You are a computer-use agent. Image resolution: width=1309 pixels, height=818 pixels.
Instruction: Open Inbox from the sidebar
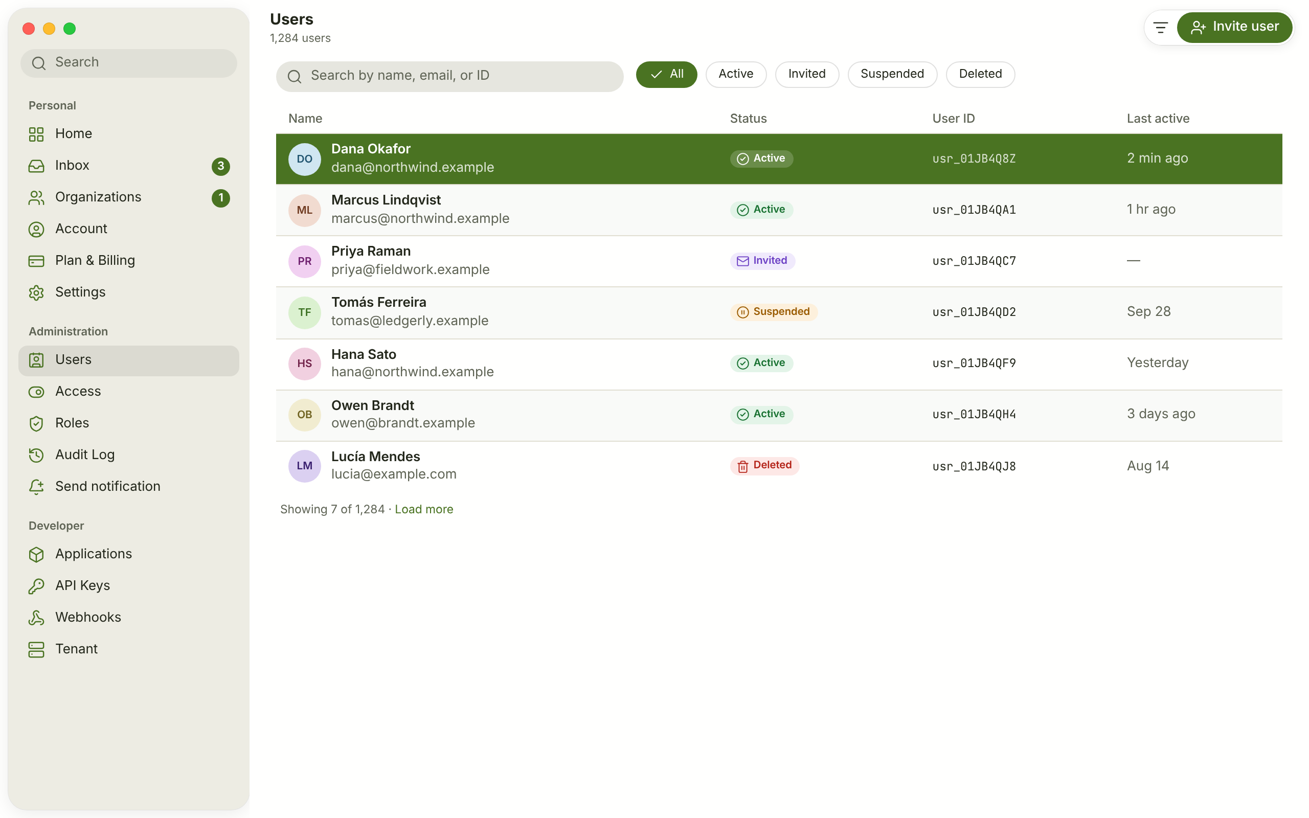(129, 166)
